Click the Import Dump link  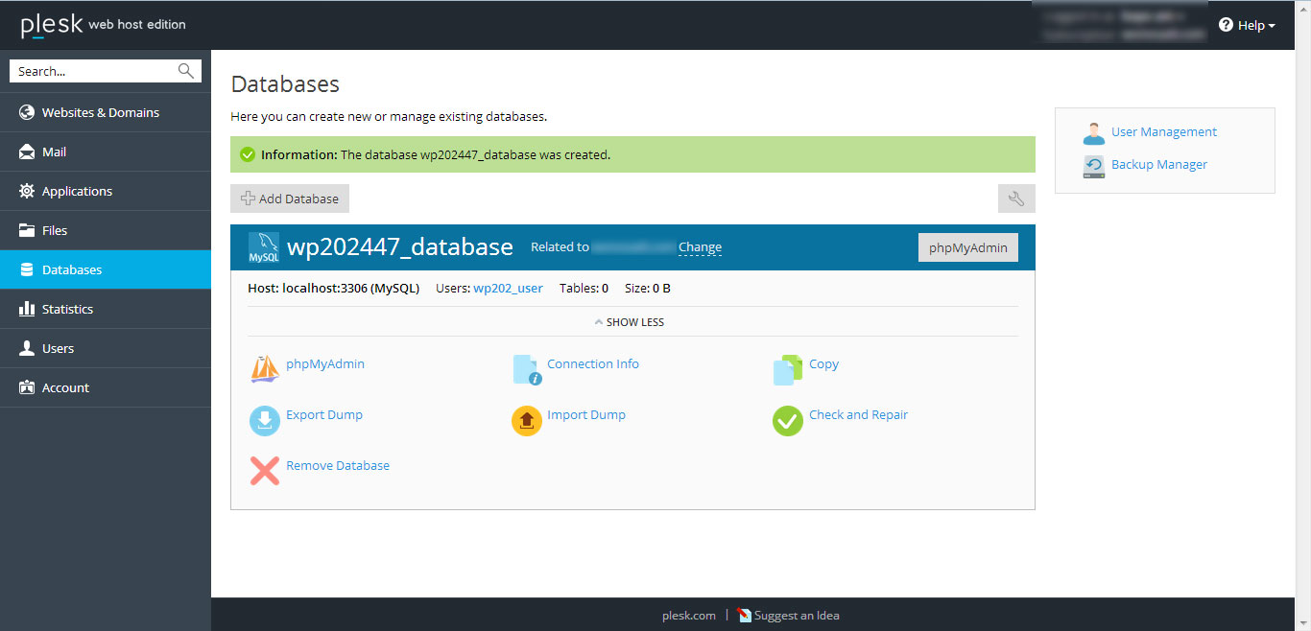coord(586,415)
